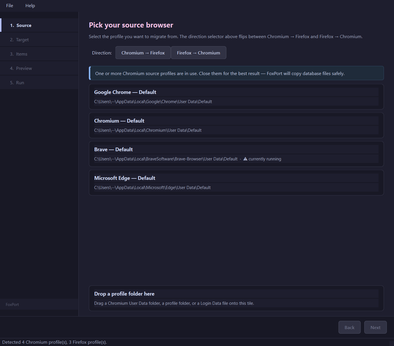Click the Direction: label
Screen dimensions: 394x346
tap(102, 53)
